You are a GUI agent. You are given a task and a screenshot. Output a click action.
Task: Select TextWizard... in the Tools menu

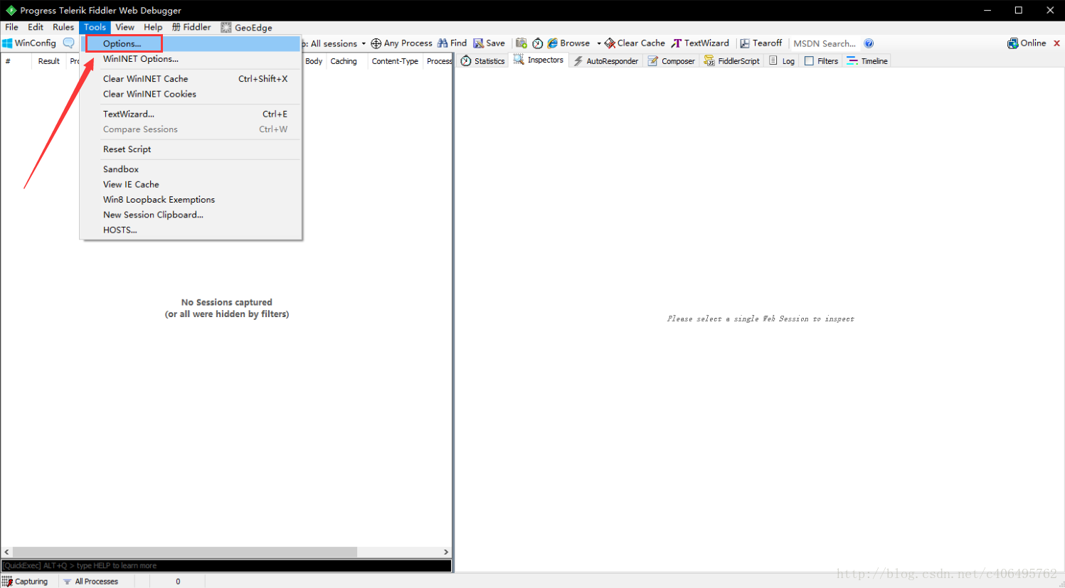coord(191,114)
